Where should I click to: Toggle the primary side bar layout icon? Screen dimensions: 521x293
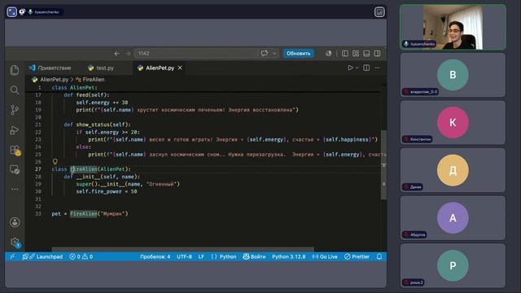(345, 54)
